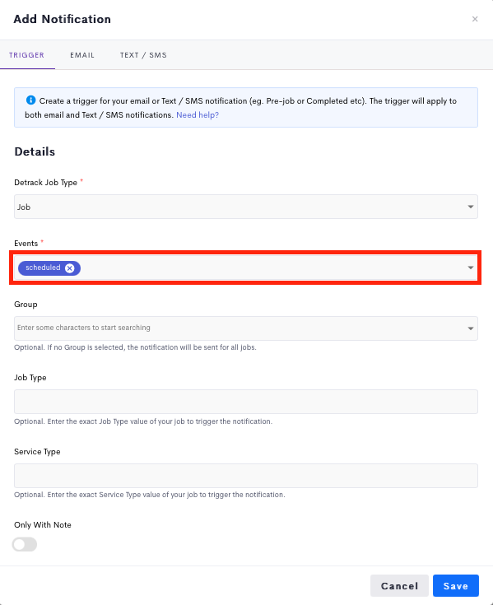
Task: Switch to the TEXT / SMS tab
Action: (x=143, y=55)
